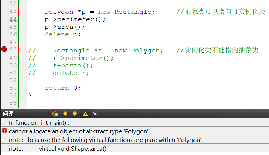Go to next issue arrow
This screenshot has height=155, width=269.
[x=75, y=113]
